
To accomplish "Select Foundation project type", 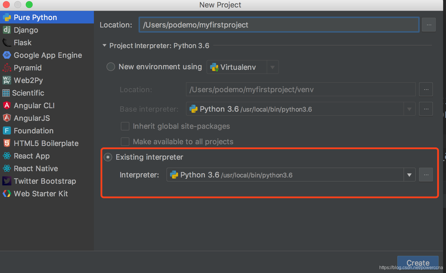I will click(x=47, y=131).
